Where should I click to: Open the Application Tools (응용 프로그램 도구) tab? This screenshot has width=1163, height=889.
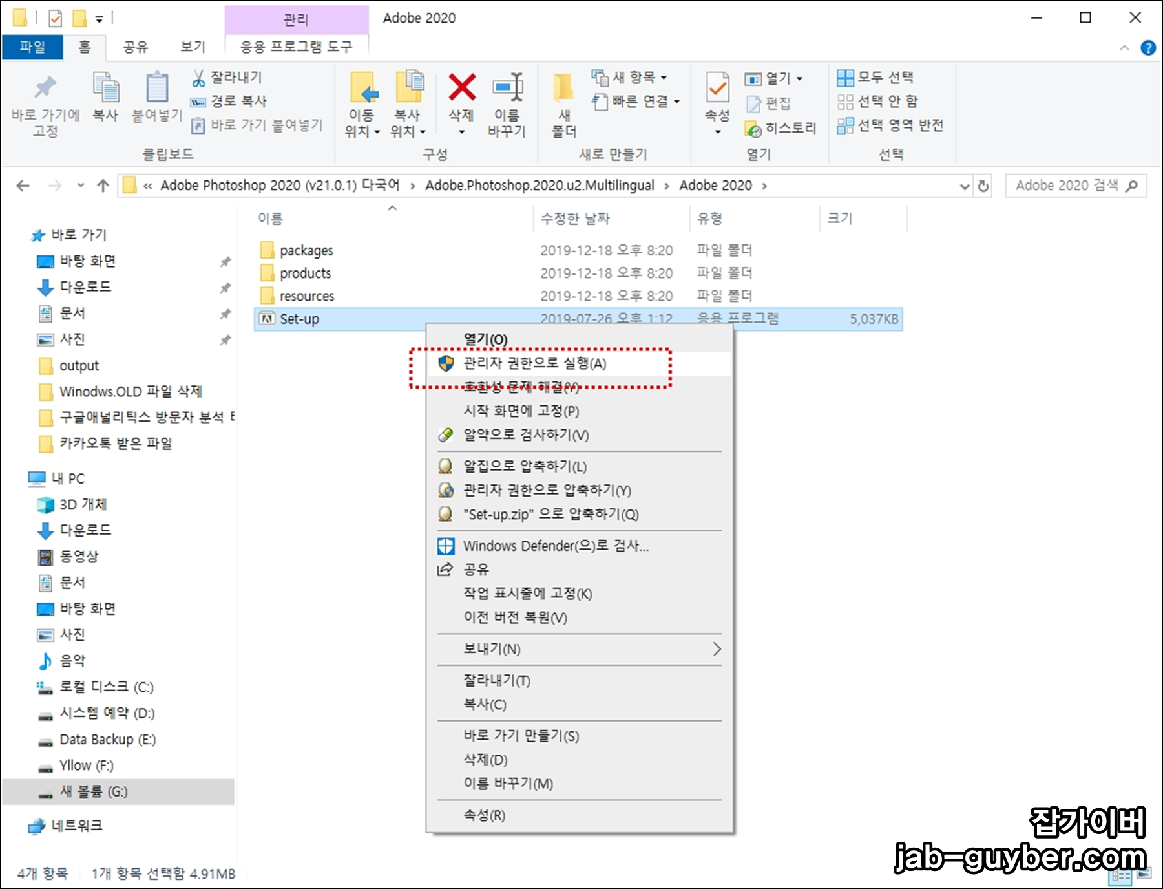[297, 47]
